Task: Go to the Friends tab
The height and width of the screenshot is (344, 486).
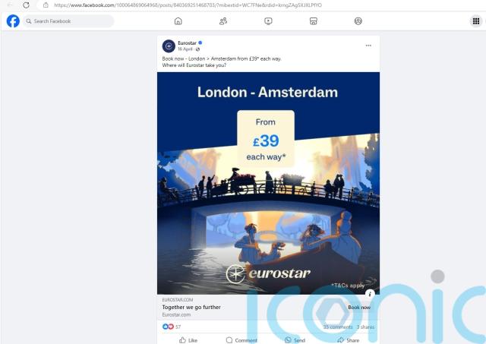Action: 222,21
